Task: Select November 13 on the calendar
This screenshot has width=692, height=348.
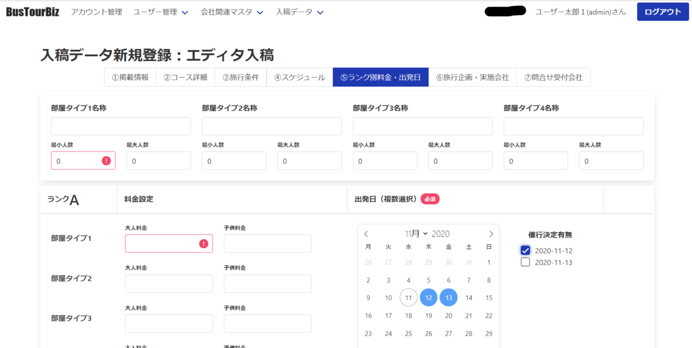Action: (x=449, y=297)
